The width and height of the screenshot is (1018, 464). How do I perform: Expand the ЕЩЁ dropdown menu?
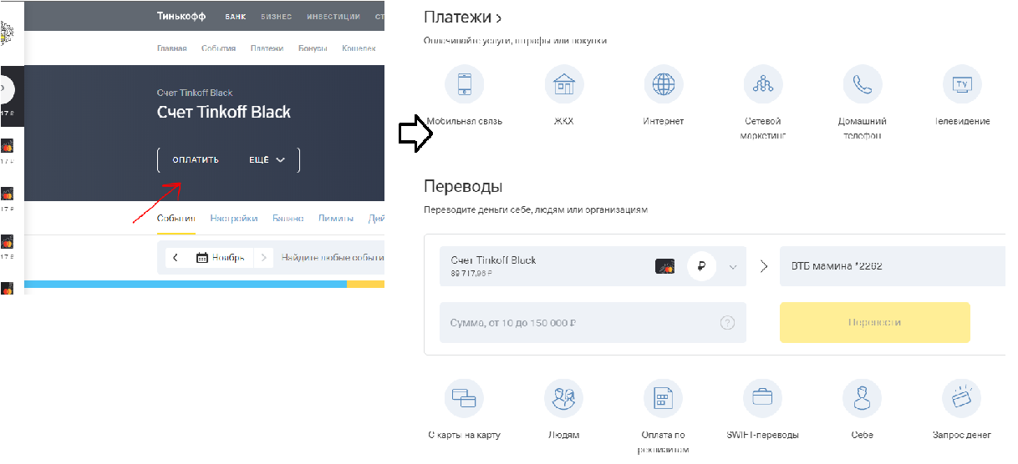tap(267, 160)
